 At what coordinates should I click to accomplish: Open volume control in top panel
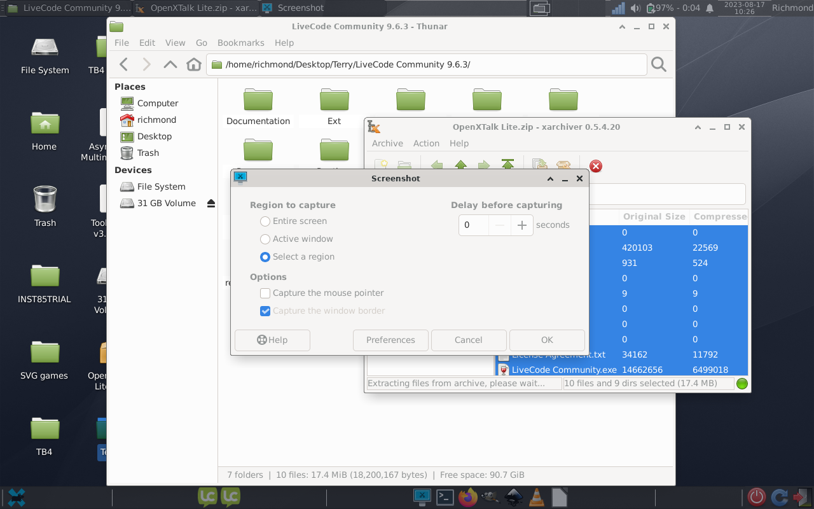point(635,8)
